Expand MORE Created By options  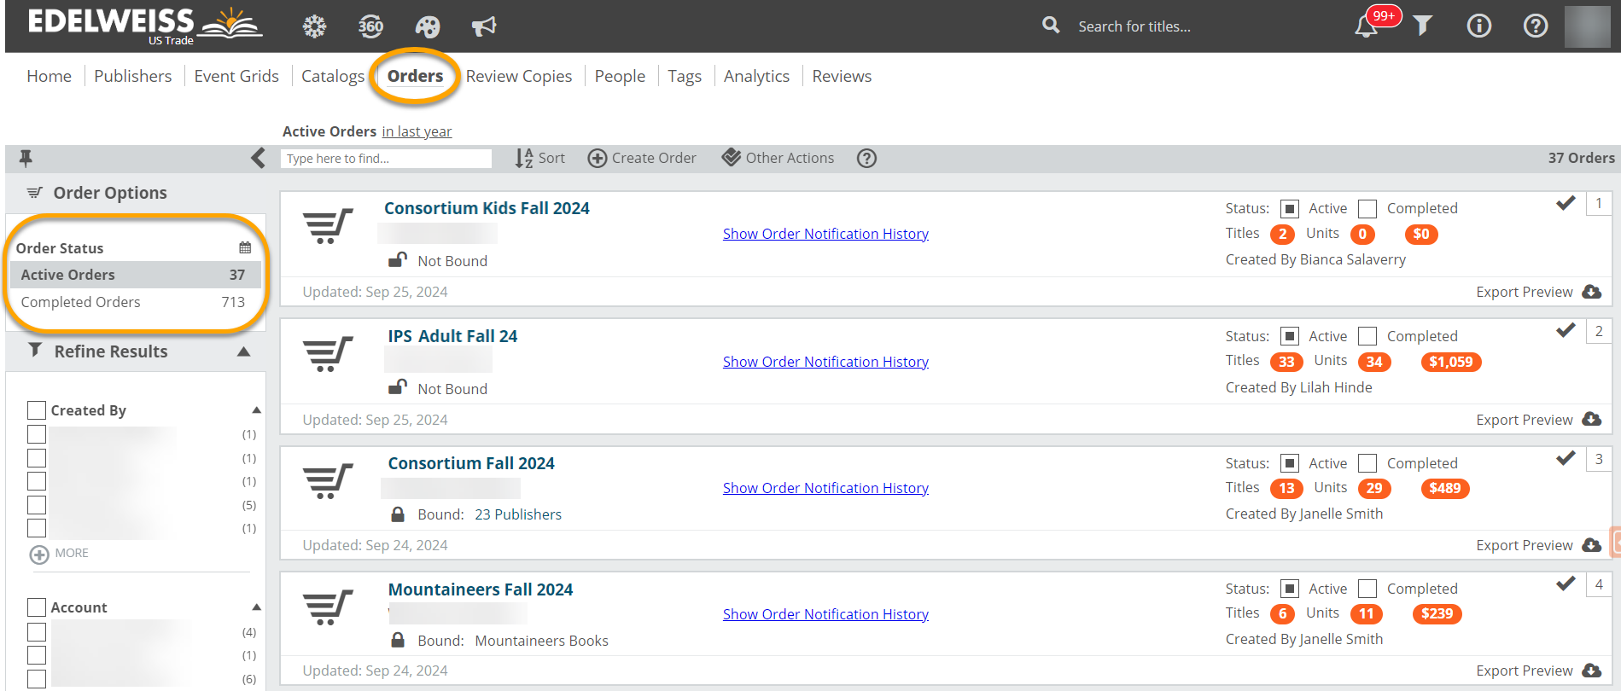[59, 554]
